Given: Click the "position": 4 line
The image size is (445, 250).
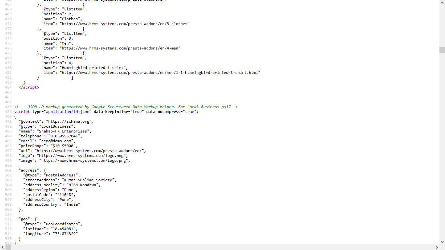Looking at the screenshot, I should click(x=57, y=63).
